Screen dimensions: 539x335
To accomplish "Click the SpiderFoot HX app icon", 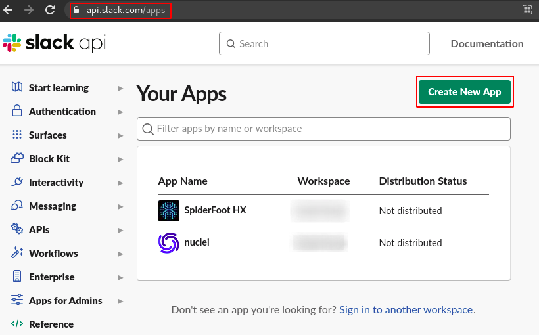I will click(x=169, y=211).
